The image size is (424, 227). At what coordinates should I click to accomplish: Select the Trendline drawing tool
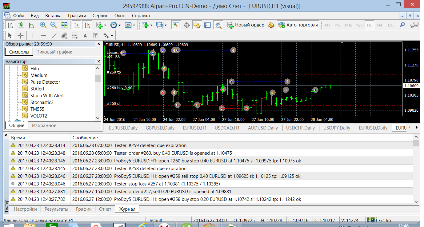[x=54, y=35]
